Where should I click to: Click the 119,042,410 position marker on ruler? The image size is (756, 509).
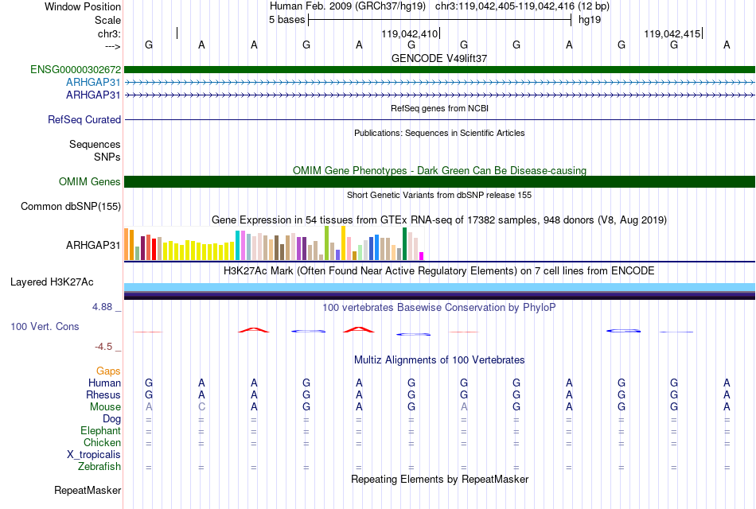click(x=411, y=33)
